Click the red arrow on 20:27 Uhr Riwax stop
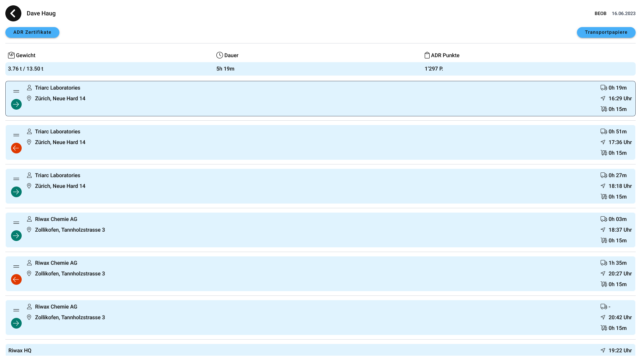This screenshot has width=641, height=361. pos(16,279)
